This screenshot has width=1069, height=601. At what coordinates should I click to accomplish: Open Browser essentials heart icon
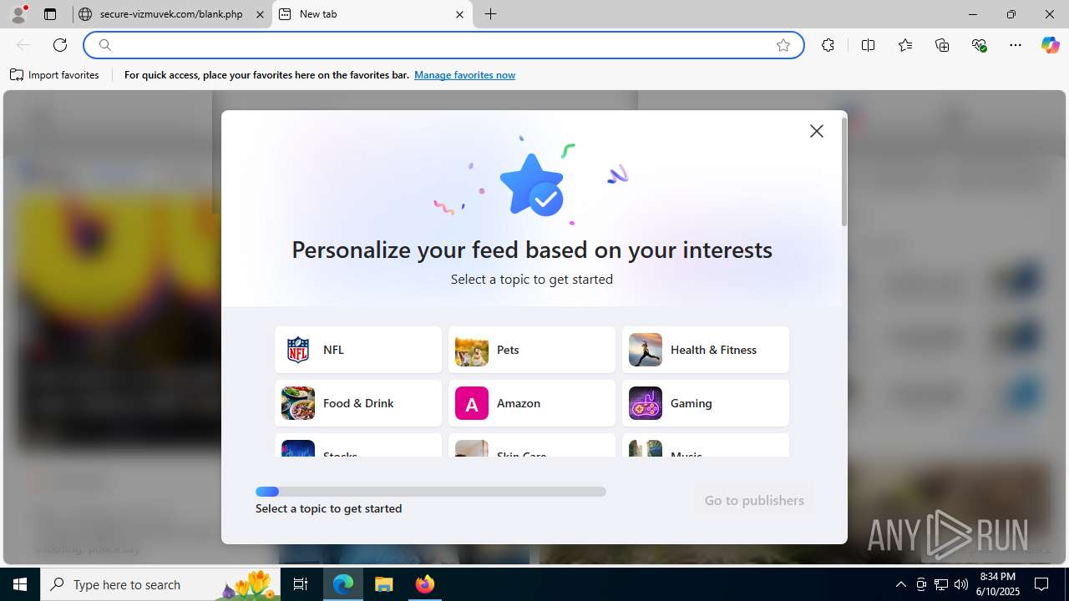tap(979, 45)
